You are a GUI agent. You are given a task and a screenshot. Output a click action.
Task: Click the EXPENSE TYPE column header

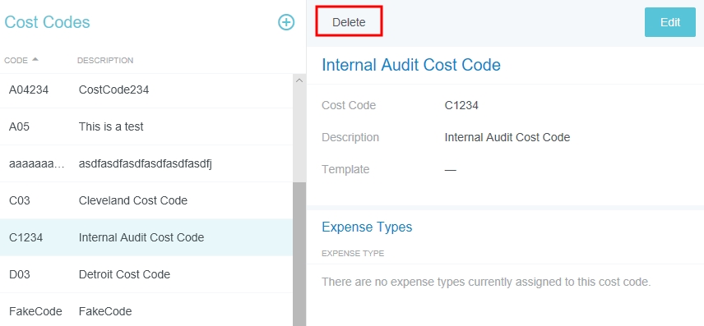point(353,254)
